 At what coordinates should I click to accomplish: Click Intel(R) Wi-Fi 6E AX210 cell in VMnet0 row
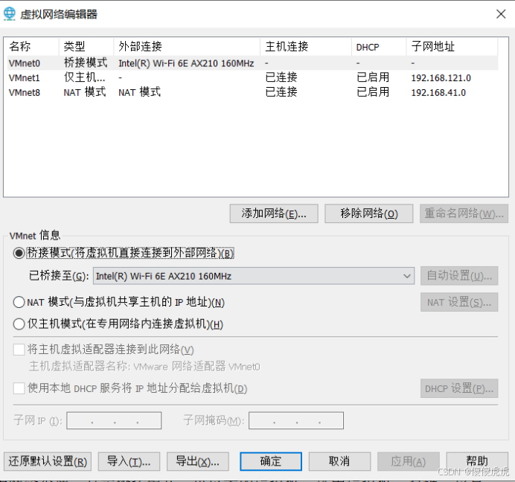pyautogui.click(x=186, y=63)
